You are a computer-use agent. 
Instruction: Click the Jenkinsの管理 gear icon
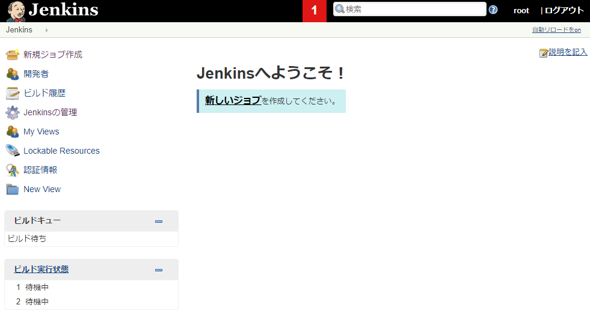(x=13, y=112)
